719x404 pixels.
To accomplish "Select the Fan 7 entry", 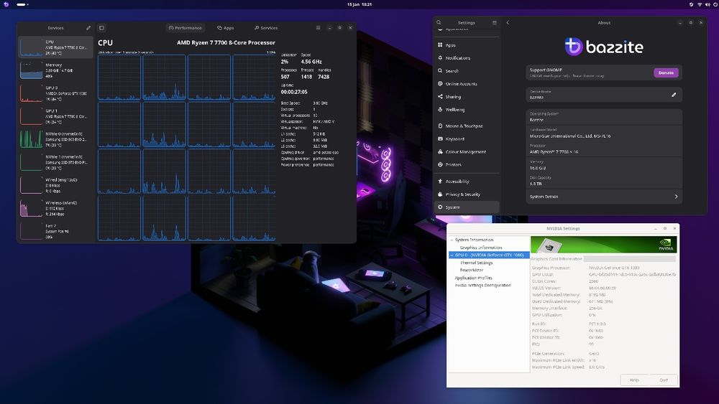I will click(x=55, y=231).
